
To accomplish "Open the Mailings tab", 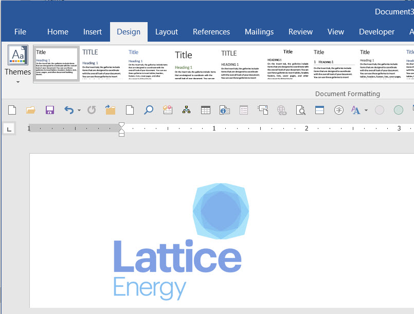I will 259,32.
